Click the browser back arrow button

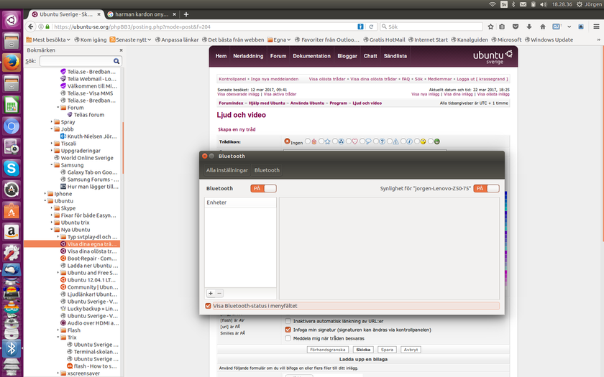[30, 27]
